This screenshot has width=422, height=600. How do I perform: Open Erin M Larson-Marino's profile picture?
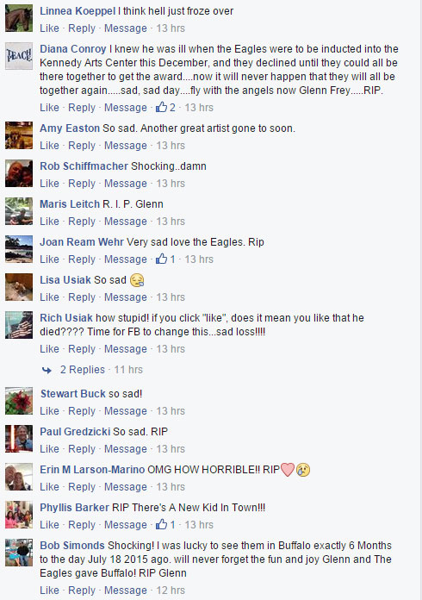coord(19,477)
